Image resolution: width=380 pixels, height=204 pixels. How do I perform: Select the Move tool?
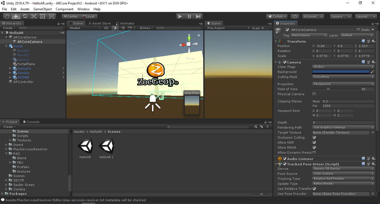pyautogui.click(x=16, y=16)
